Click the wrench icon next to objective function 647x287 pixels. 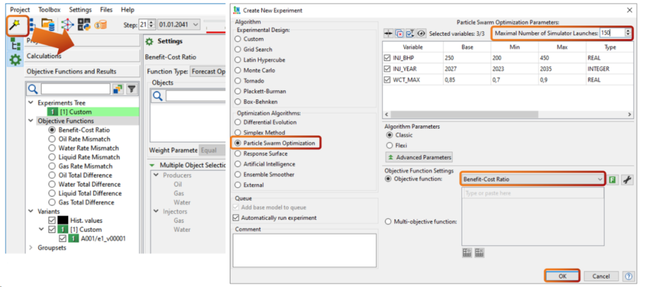pos(627,179)
